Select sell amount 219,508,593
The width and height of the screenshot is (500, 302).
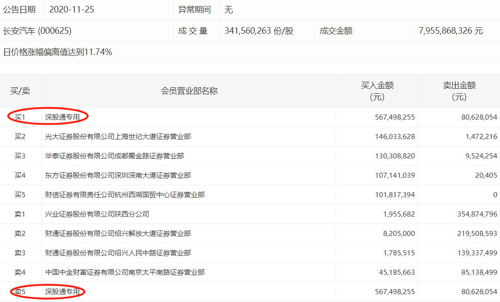pos(477,234)
